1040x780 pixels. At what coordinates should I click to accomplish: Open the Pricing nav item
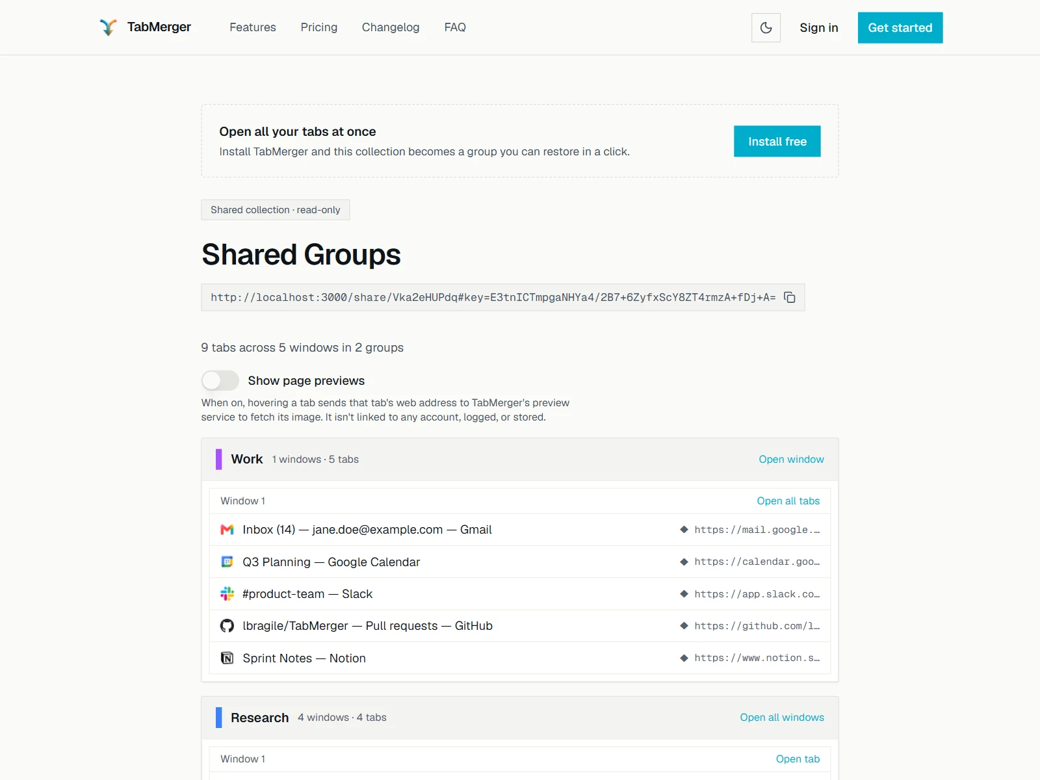coord(319,27)
